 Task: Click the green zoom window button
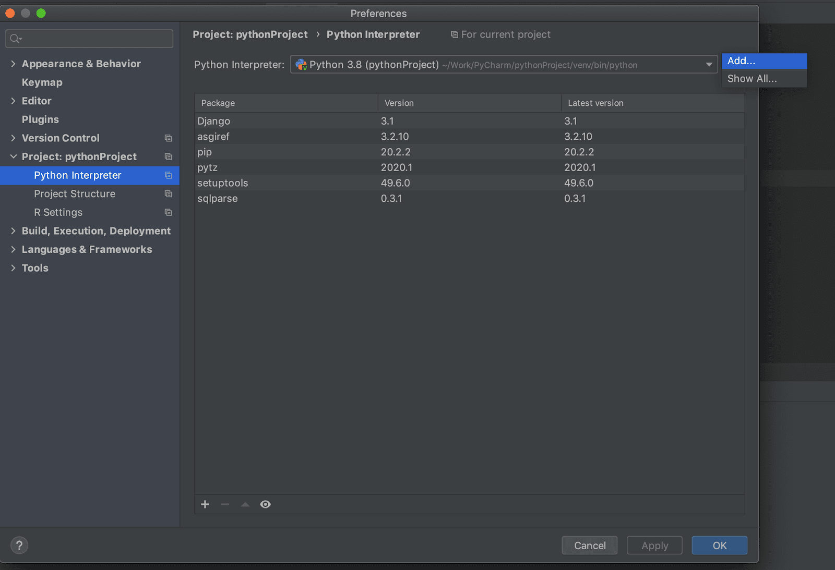pos(41,13)
